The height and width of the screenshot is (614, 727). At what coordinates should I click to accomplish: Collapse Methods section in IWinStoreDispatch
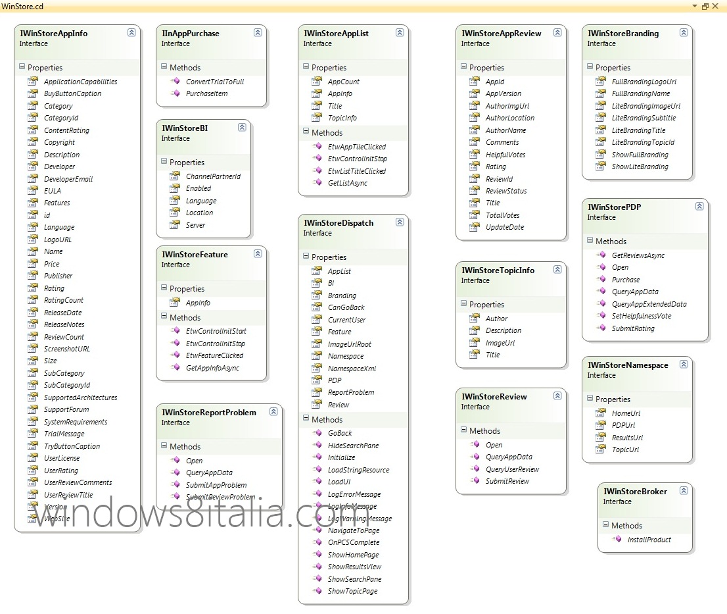click(x=306, y=419)
